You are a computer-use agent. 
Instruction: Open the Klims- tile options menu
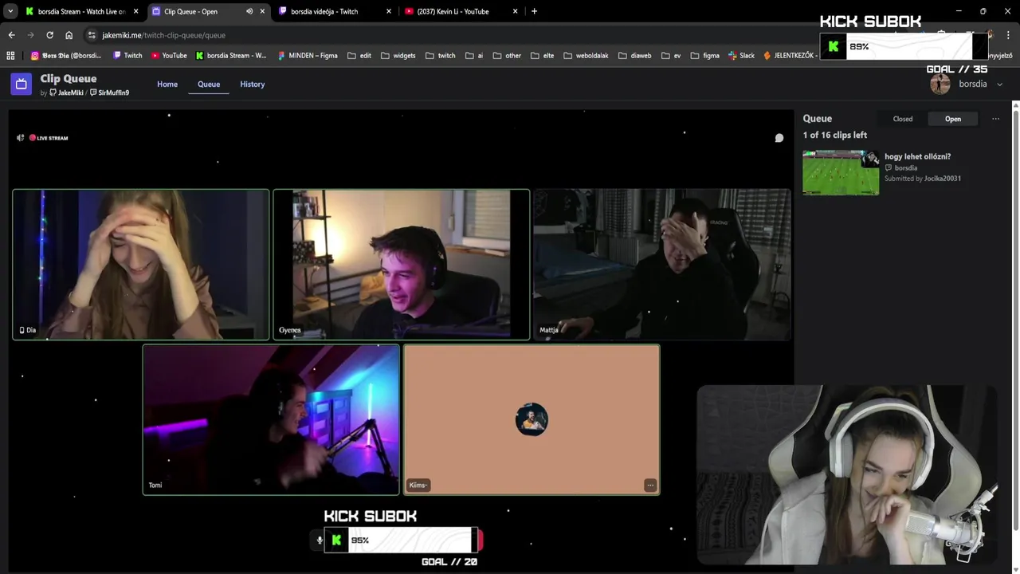[650, 485]
